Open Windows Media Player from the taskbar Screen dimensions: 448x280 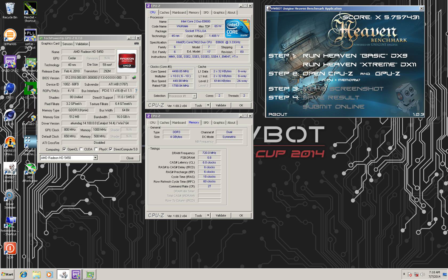pyautogui.click(x=49, y=274)
